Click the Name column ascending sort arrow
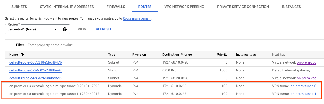The image size is (324, 104). click(x=22, y=55)
